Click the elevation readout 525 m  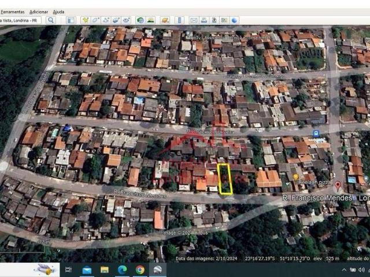332,259
